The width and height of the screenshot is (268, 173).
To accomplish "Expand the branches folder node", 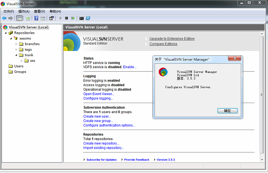I will click(x=16, y=44).
